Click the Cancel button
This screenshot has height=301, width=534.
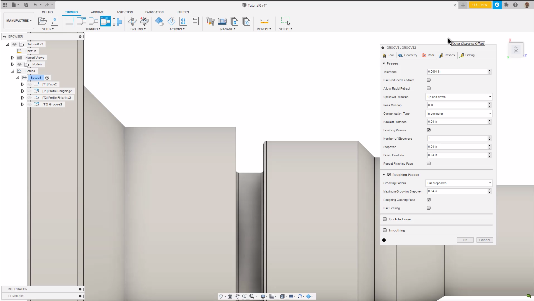(x=485, y=240)
